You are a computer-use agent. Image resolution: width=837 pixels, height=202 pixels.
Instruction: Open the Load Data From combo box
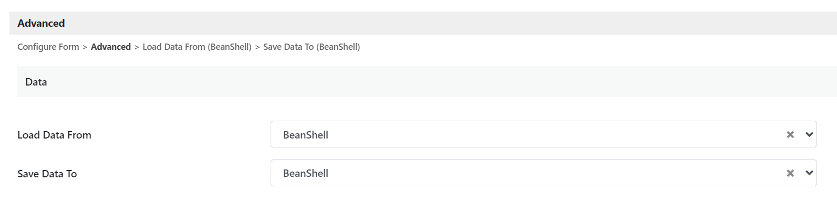pos(543,134)
